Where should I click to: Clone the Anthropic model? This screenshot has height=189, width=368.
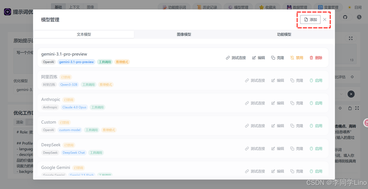click(x=297, y=103)
